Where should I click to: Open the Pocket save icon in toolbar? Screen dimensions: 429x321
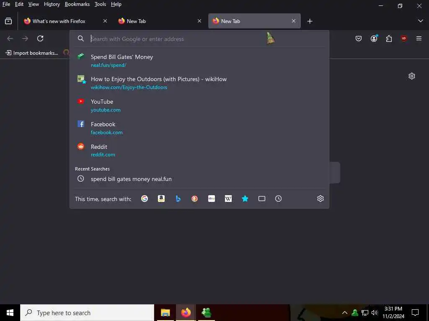point(359,38)
